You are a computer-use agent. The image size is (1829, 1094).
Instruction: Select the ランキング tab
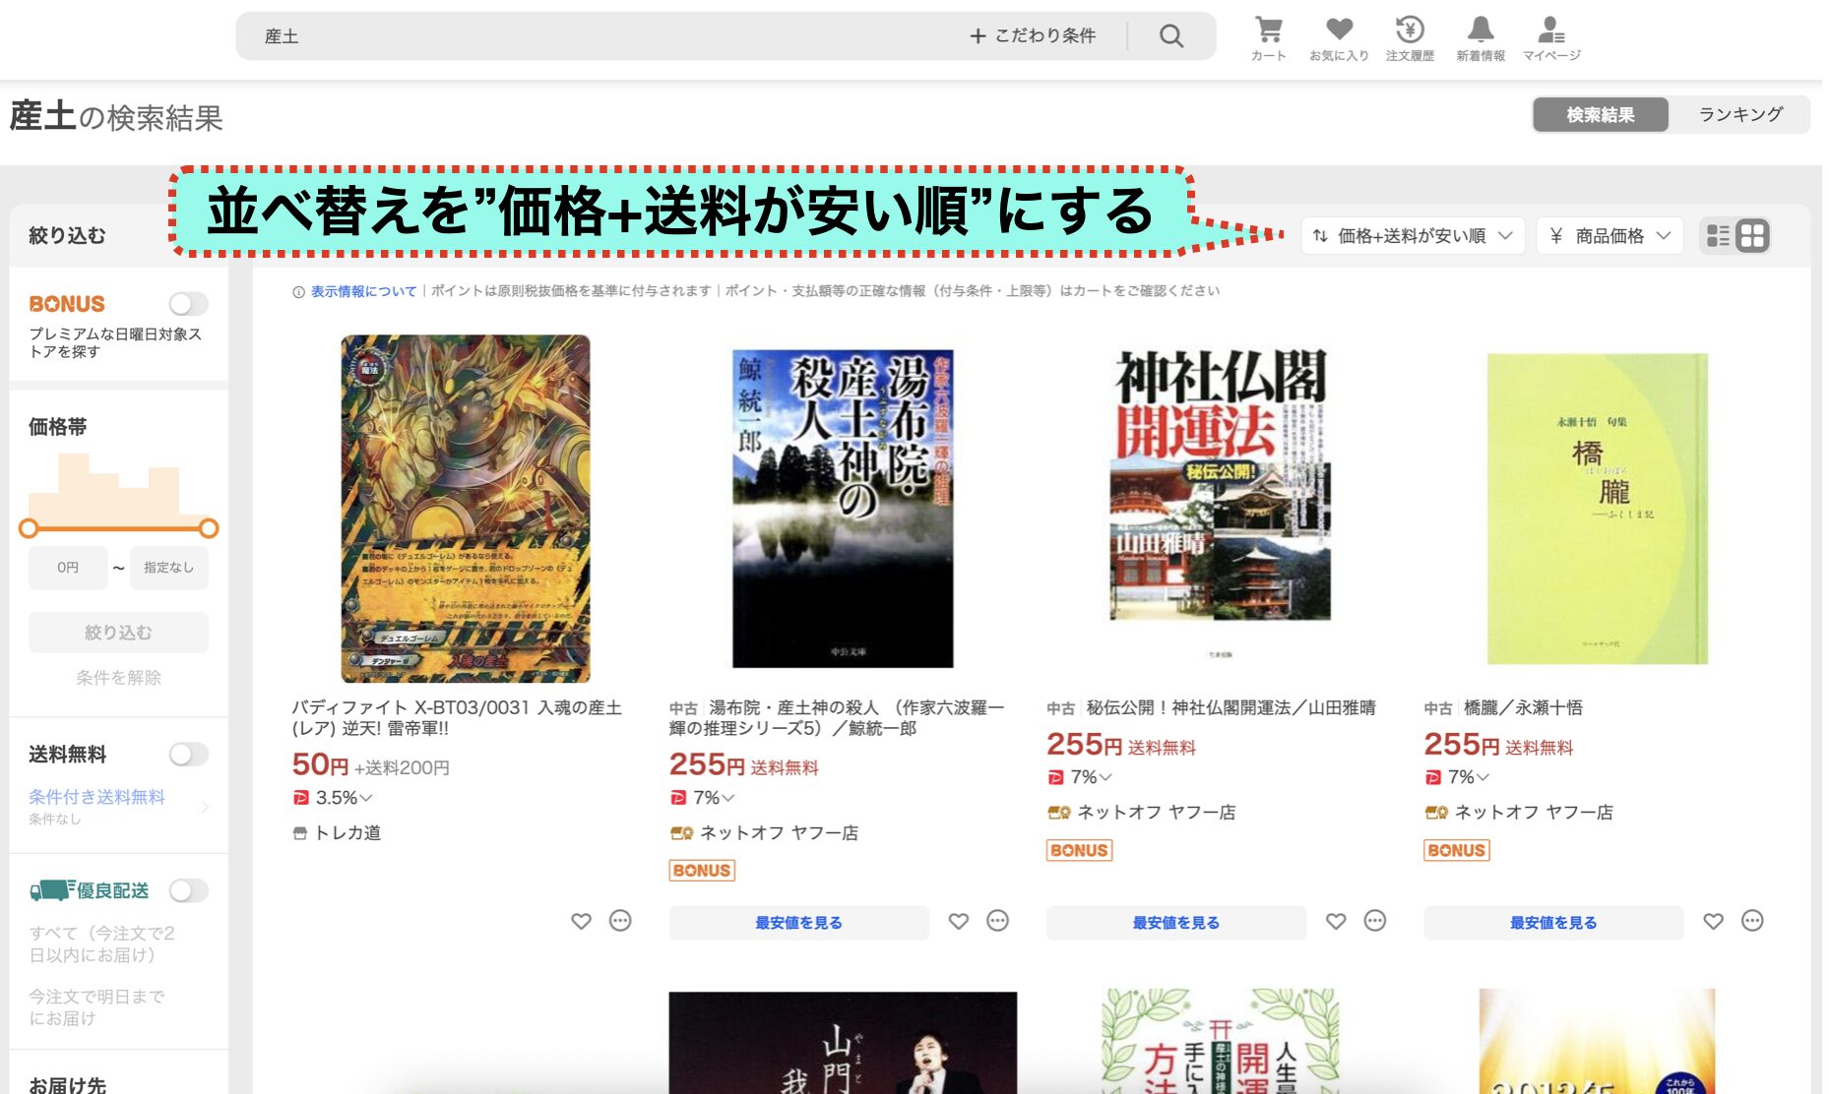click(1740, 115)
